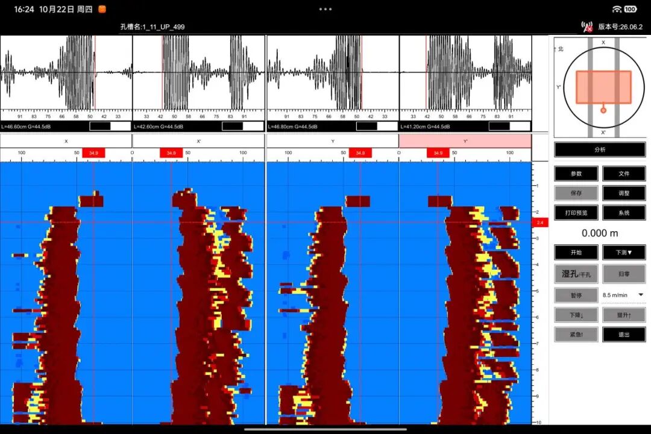Open the 调整 adjust button
This screenshot has width=651, height=434.
(624, 193)
